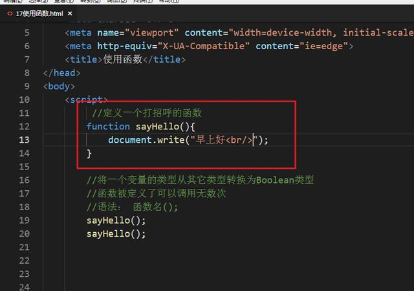Click the opening <body> tag

pos(59,87)
